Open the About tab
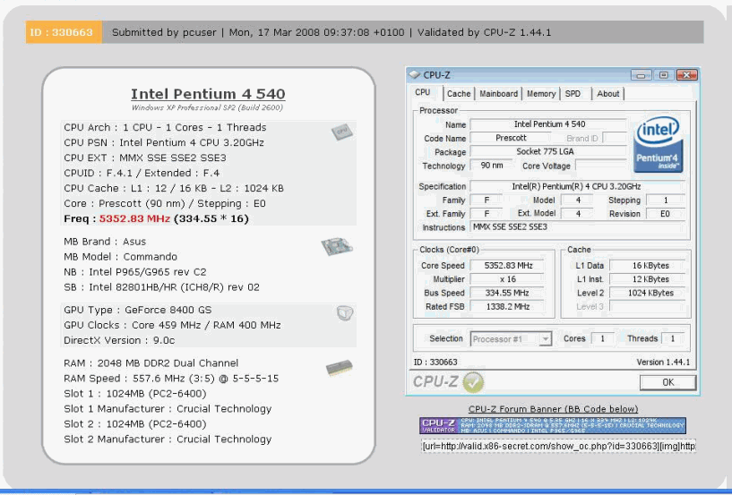This screenshot has width=732, height=495. tap(607, 94)
